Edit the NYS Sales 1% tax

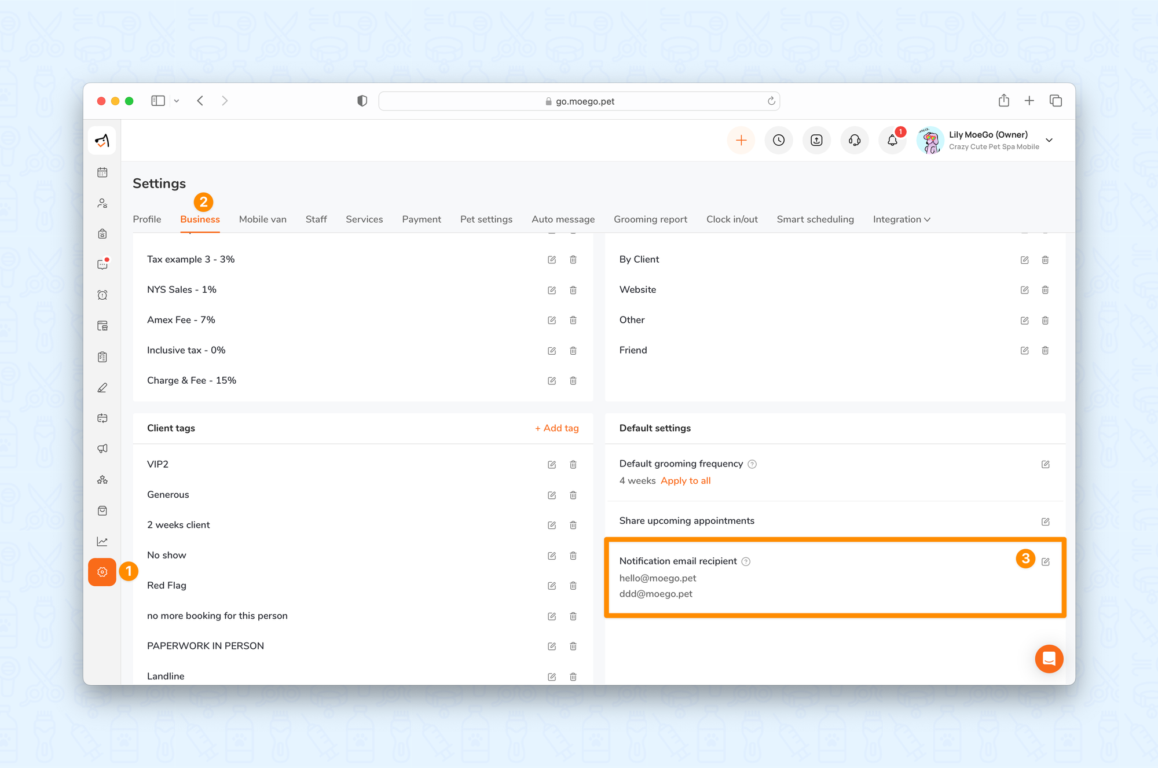tap(552, 290)
